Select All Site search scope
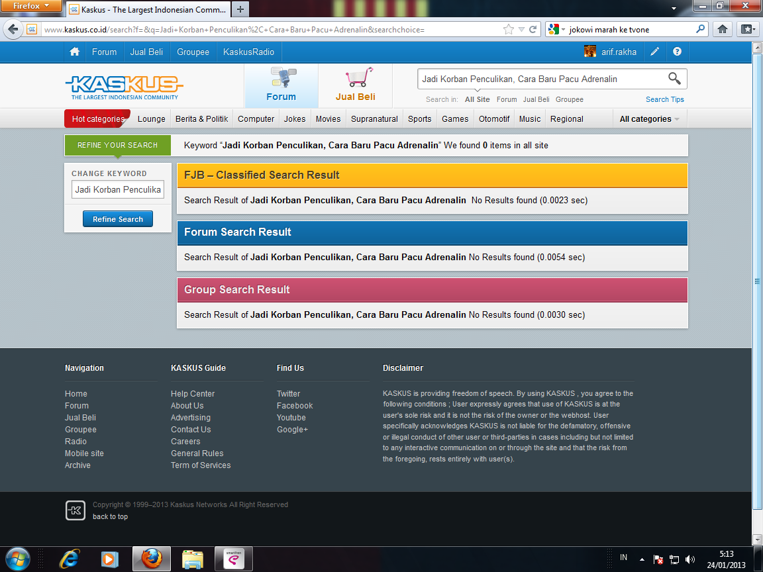This screenshot has height=572, width=763. 478,99
